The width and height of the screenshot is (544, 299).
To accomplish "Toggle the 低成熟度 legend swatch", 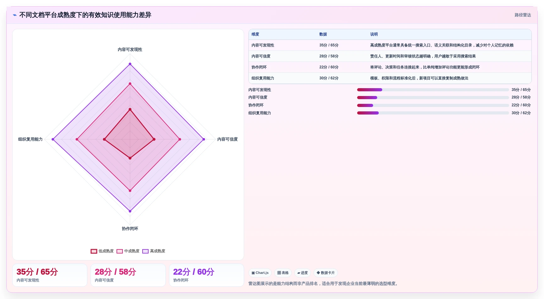I will pos(94,251).
